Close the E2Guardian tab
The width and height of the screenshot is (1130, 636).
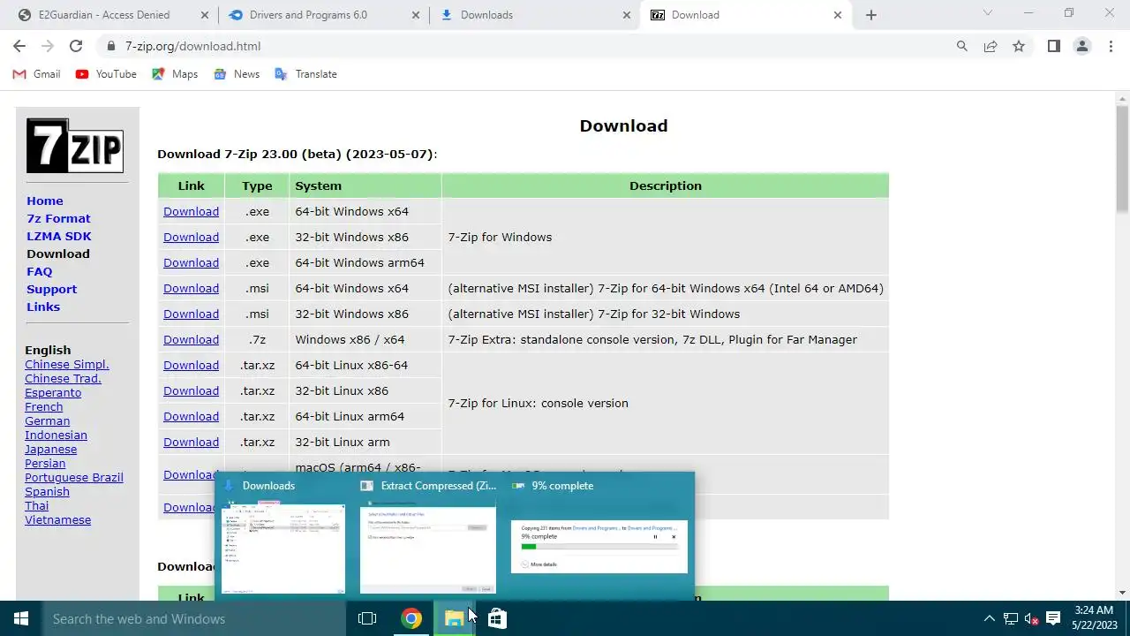pyautogui.click(x=205, y=15)
